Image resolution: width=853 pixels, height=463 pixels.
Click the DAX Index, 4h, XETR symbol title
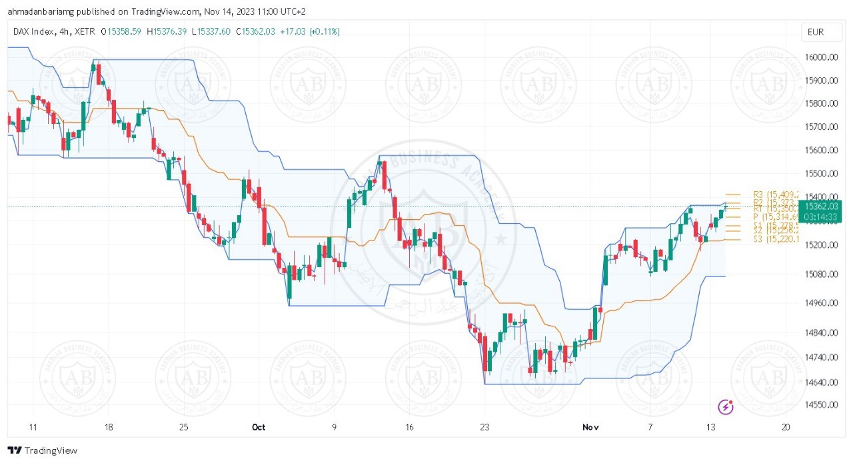(55, 31)
